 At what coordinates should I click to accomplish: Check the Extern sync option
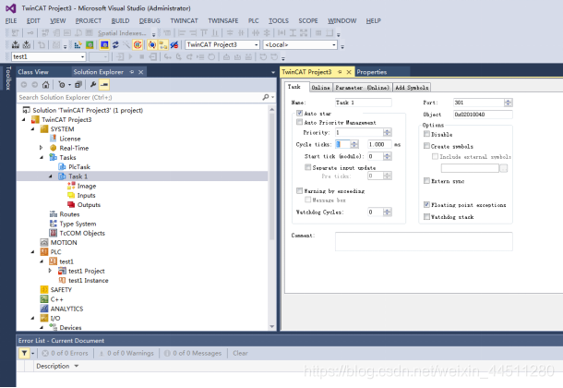426,181
